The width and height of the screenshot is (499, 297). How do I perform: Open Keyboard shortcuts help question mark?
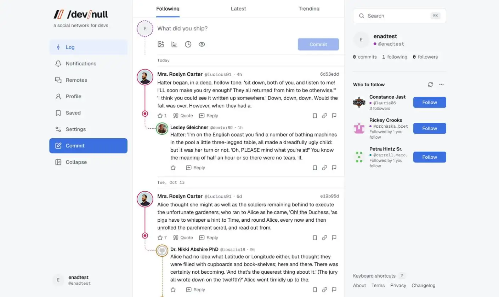click(402, 276)
